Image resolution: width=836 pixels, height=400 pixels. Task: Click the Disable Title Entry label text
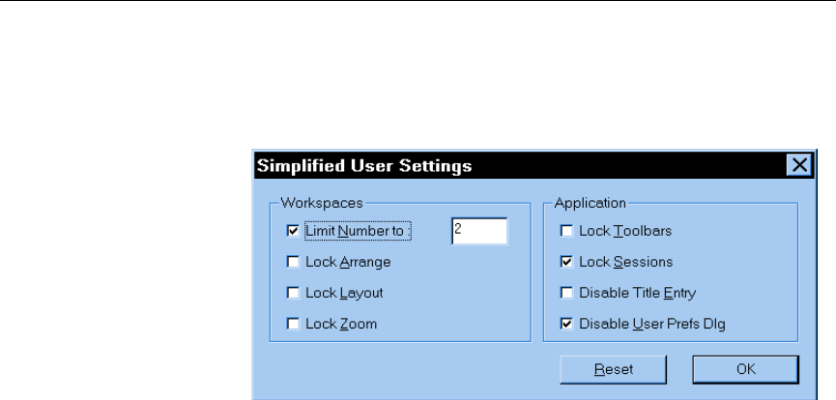[x=637, y=293]
